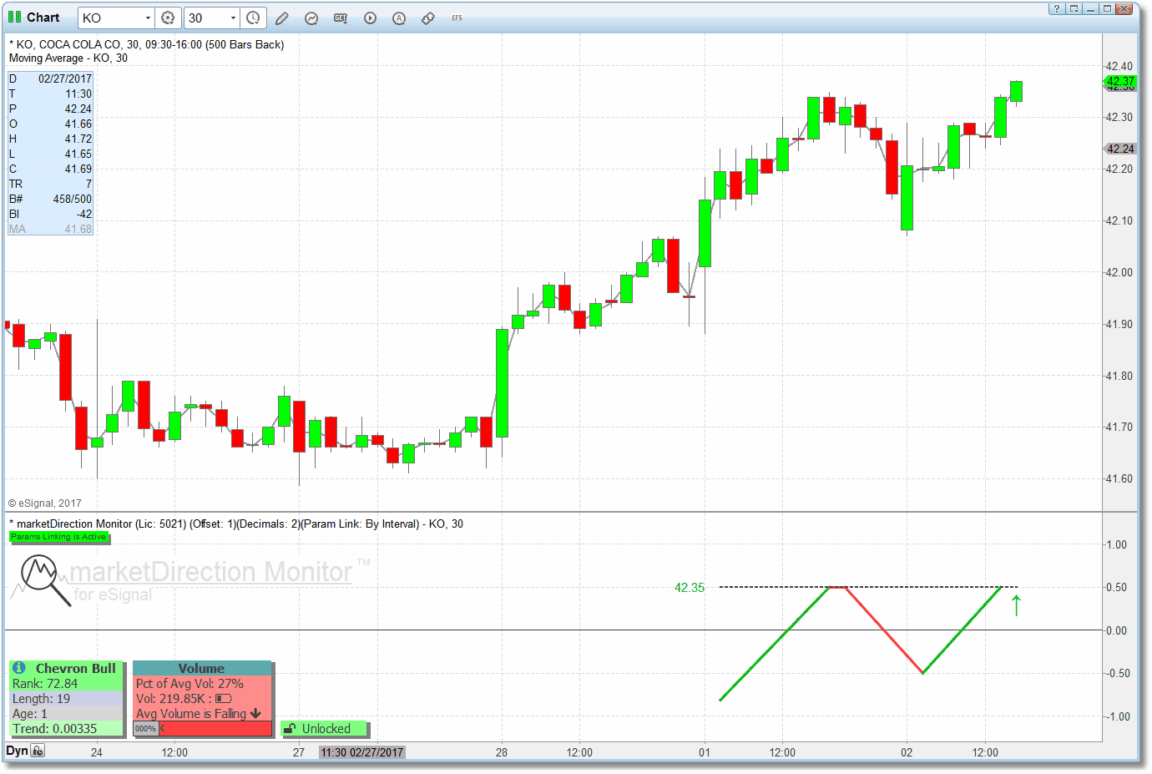The width and height of the screenshot is (1152, 774).
Task: Click the 42.00 price axis label
Action: tap(1119, 272)
